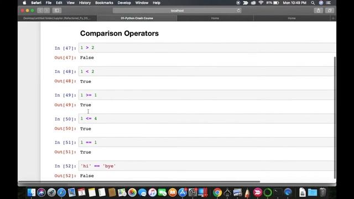Open the Bookmarks menu
354x199 pixels.
click(x=104, y=3)
